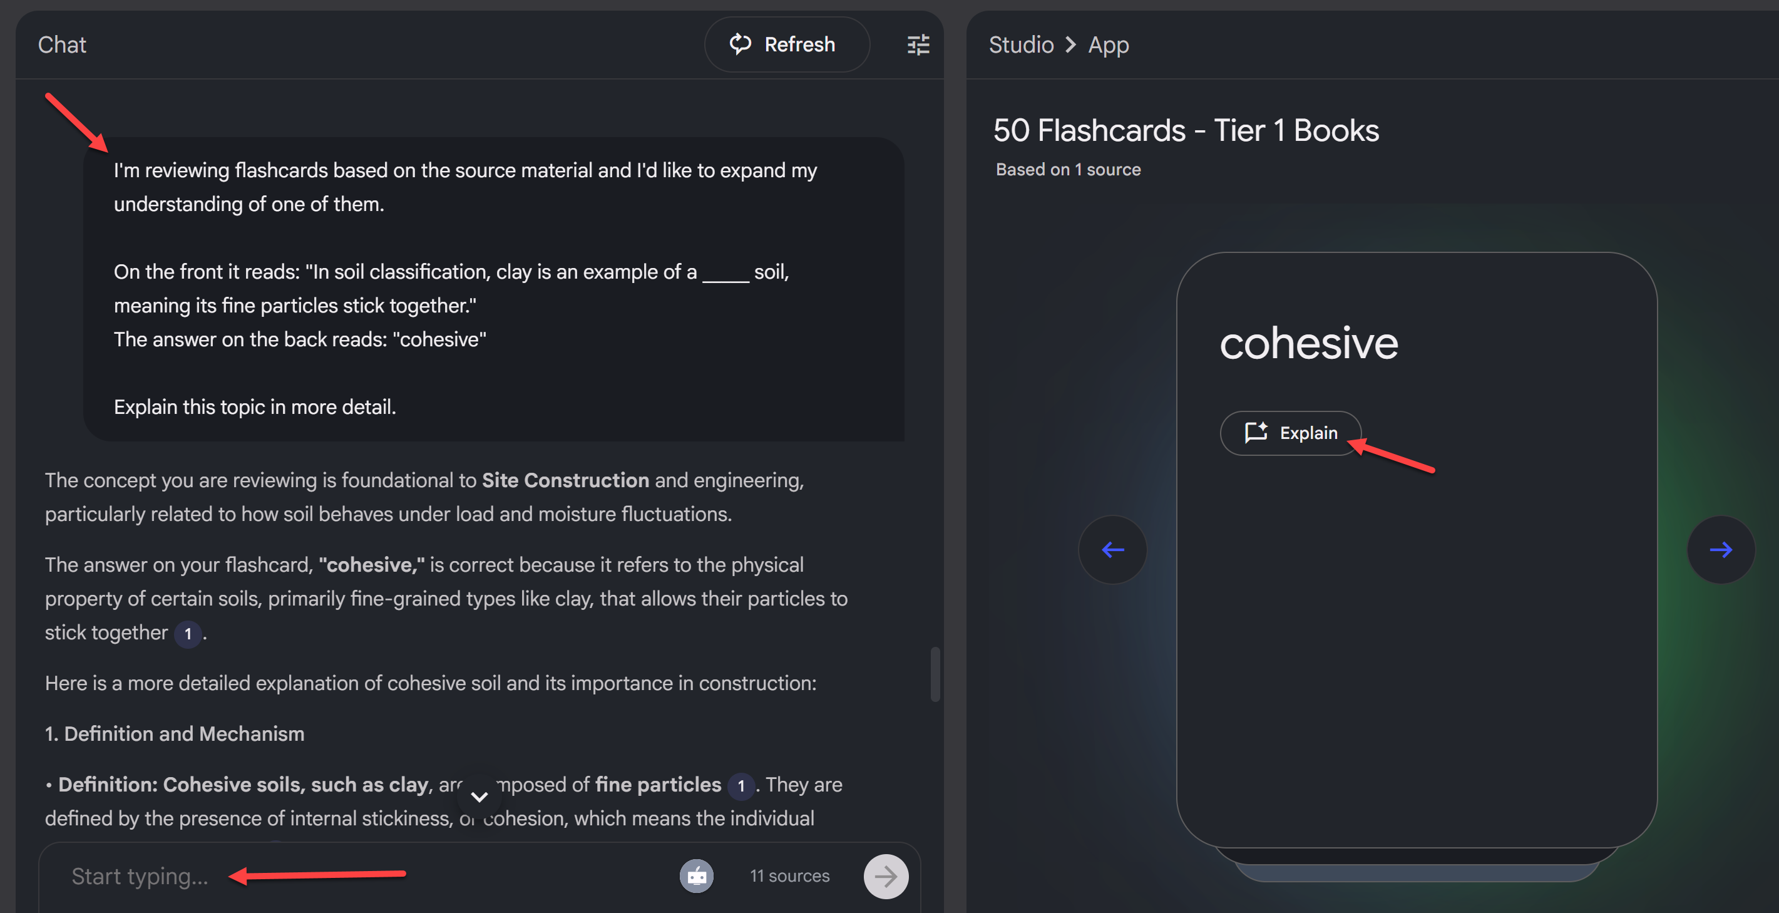Select the '50 Flashcards - Tier 1 Books' title
This screenshot has width=1779, height=913.
tap(1186, 130)
